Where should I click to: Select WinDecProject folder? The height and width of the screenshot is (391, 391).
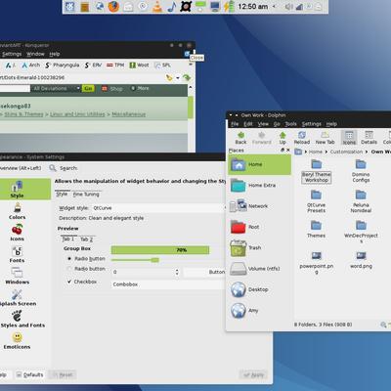coord(361,232)
